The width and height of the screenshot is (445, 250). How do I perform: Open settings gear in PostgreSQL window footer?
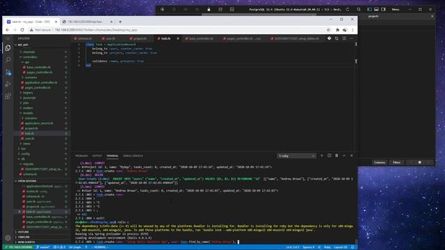click(419, 162)
